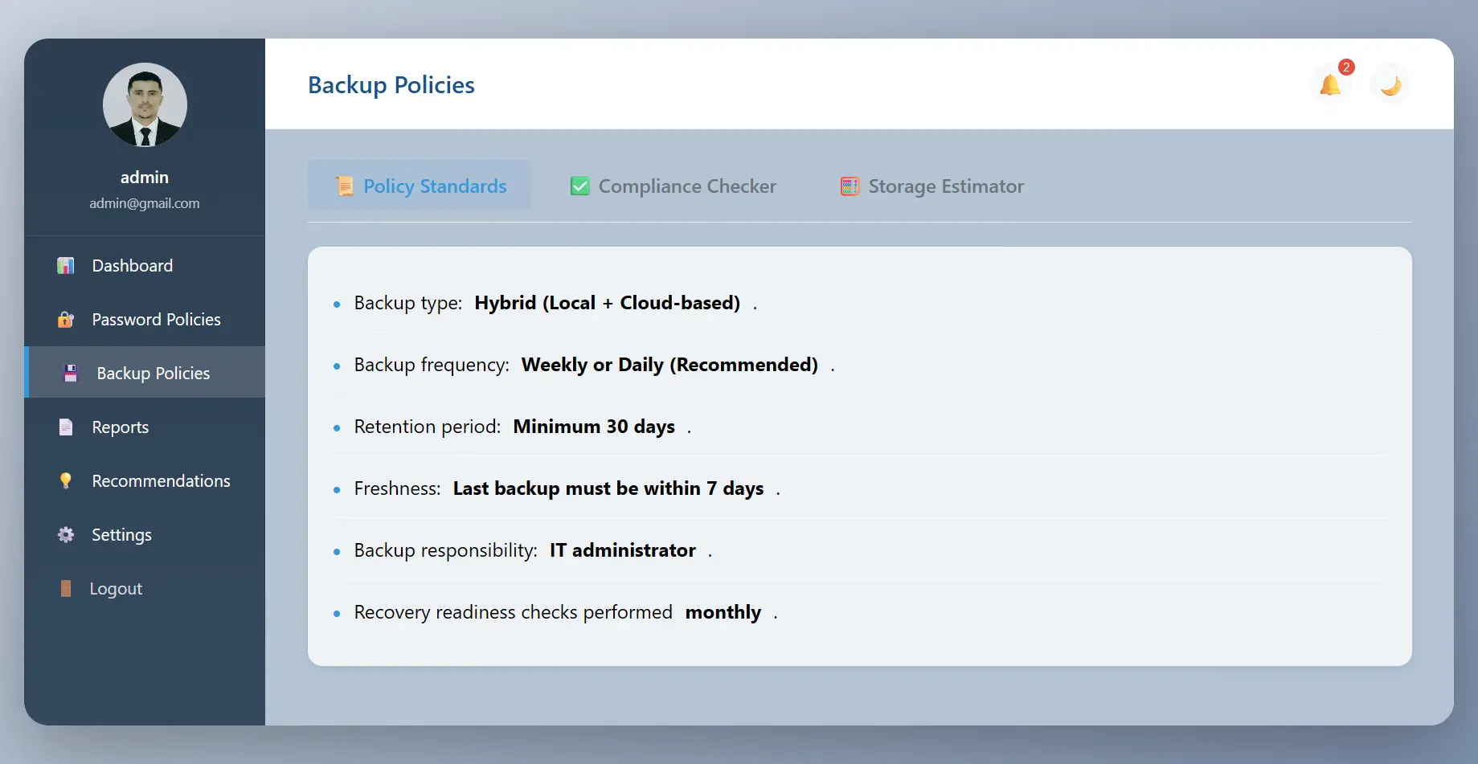Click the admin profile picture
Screen dimensions: 1478x764
[x=145, y=105]
